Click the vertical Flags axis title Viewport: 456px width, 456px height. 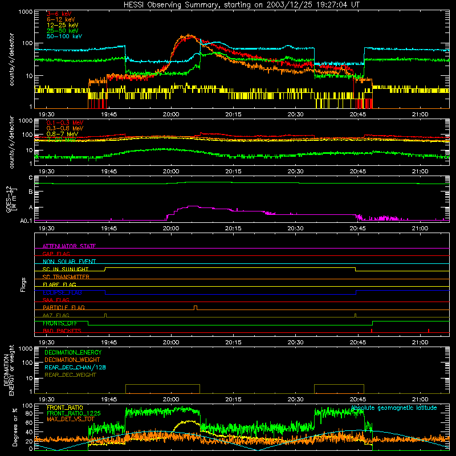23,284
